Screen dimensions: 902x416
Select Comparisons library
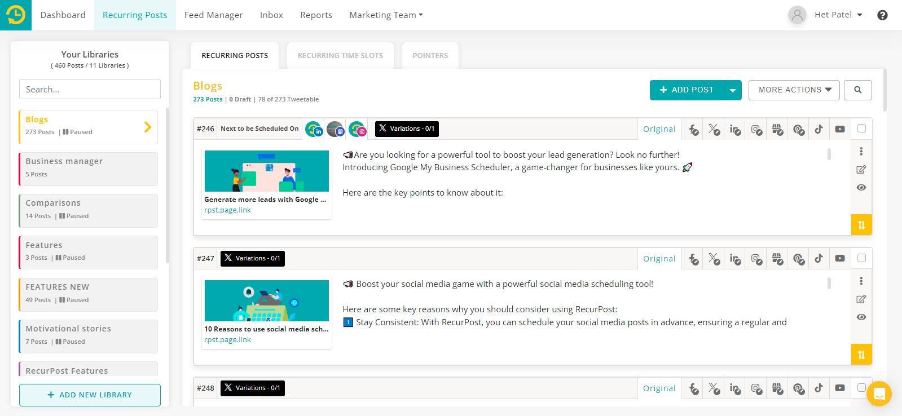pyautogui.click(x=88, y=211)
